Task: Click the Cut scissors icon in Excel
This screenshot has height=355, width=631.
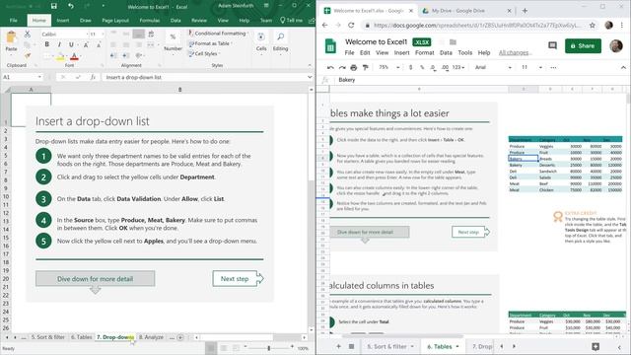Action: click(28, 34)
